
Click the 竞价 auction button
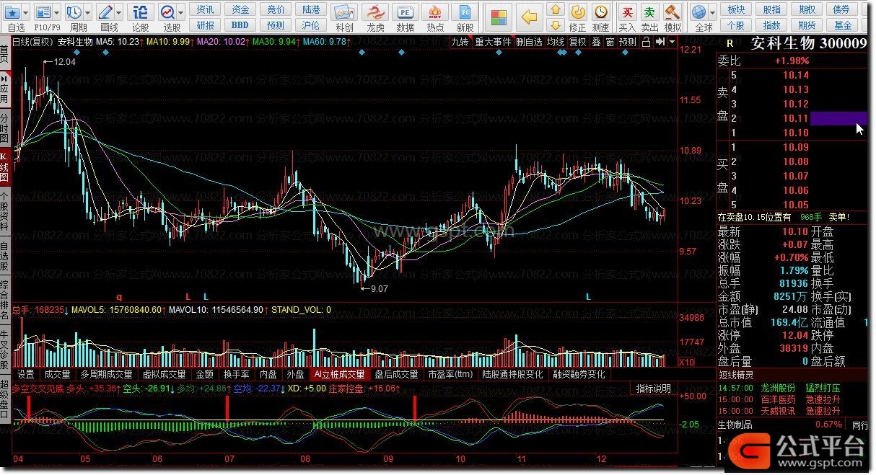point(276,9)
